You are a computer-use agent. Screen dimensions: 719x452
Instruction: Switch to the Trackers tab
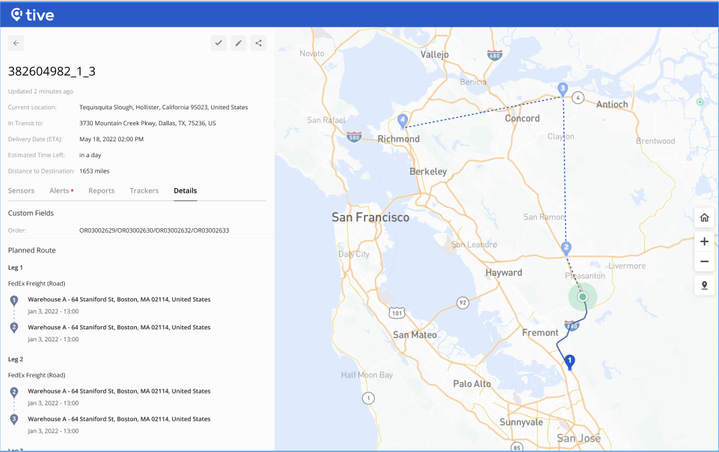[144, 191]
